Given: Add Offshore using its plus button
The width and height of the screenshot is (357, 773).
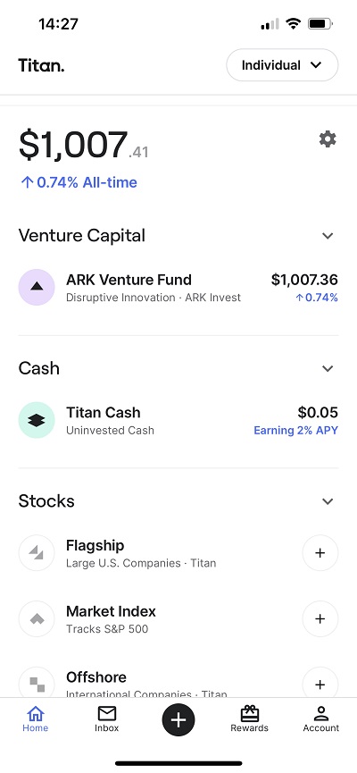Looking at the screenshot, I should click(320, 683).
